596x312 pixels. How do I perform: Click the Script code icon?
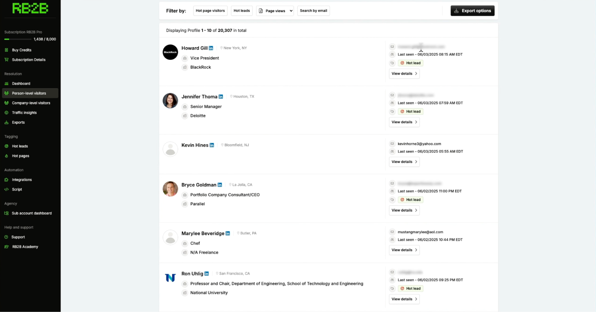pos(6,189)
